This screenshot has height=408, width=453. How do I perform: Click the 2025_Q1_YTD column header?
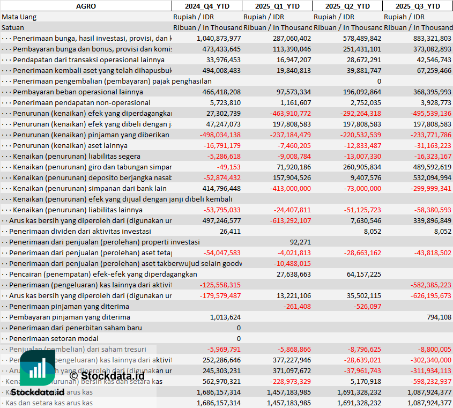[x=277, y=6]
